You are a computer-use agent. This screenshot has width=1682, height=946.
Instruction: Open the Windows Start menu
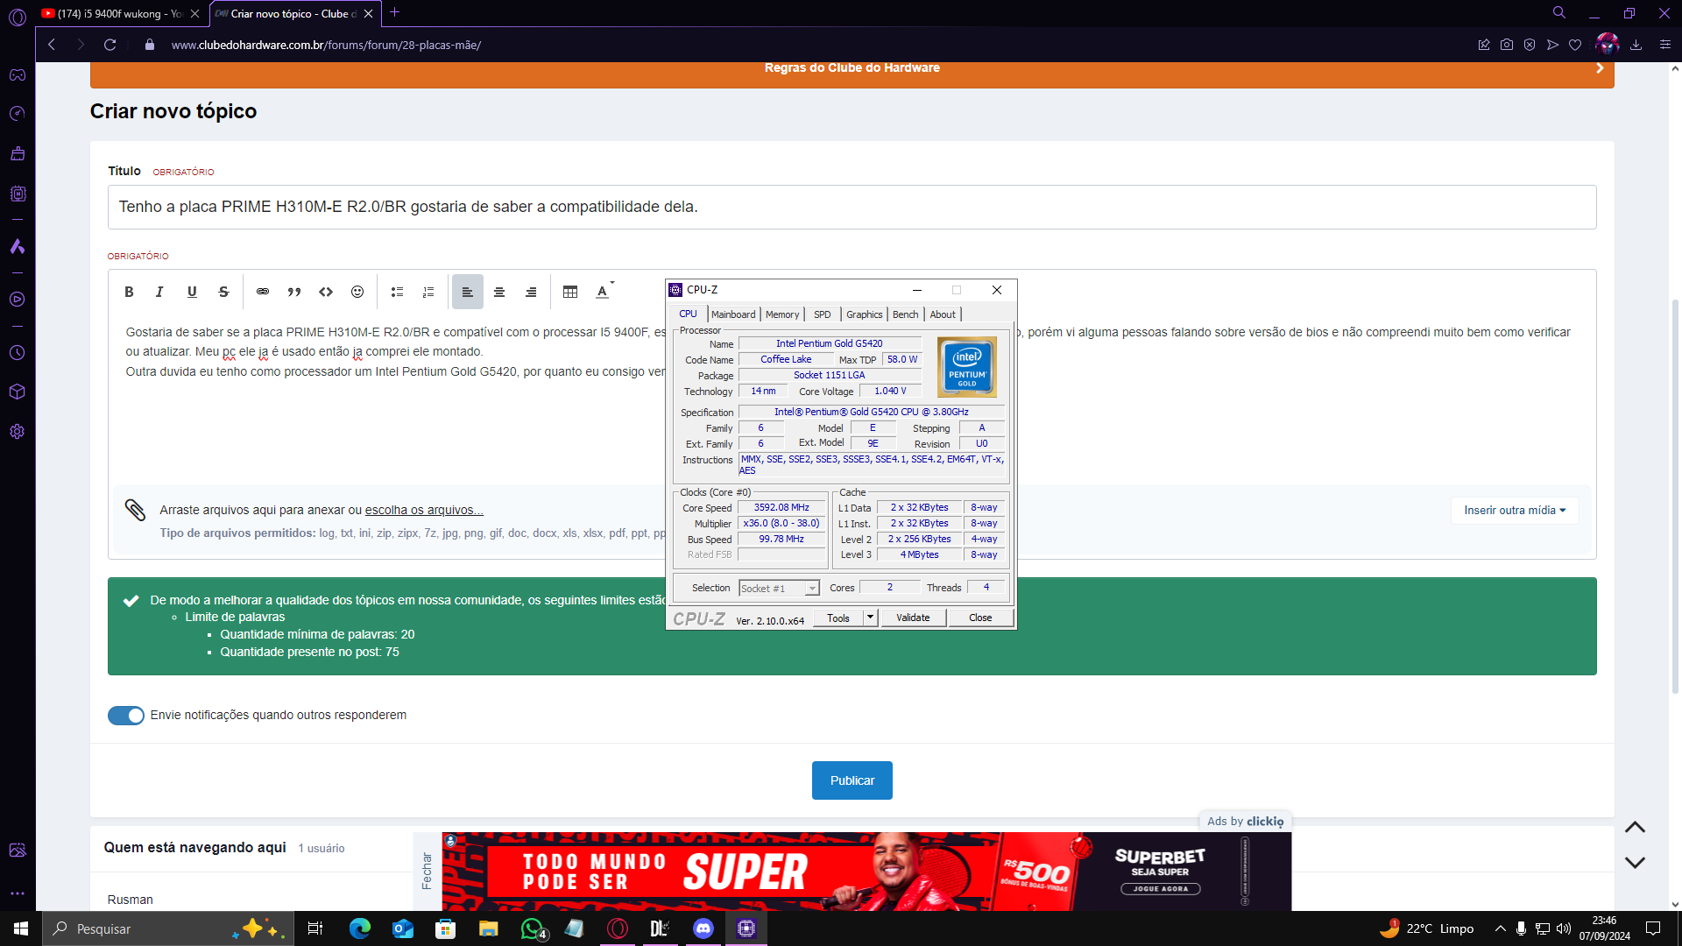coord(21,928)
